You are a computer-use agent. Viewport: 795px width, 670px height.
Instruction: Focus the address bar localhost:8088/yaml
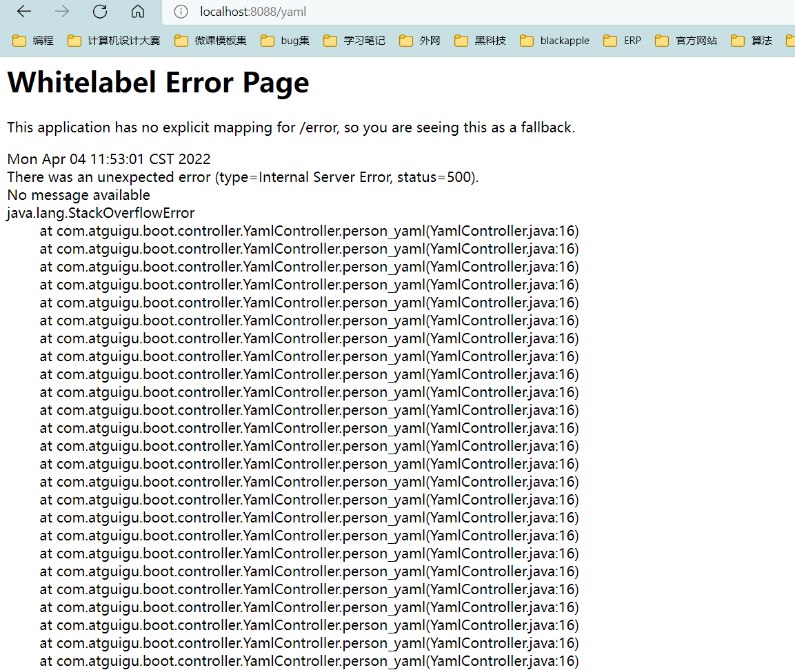[476, 12]
